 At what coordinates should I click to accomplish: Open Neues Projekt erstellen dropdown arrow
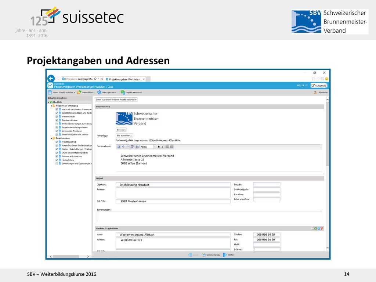(x=74, y=92)
